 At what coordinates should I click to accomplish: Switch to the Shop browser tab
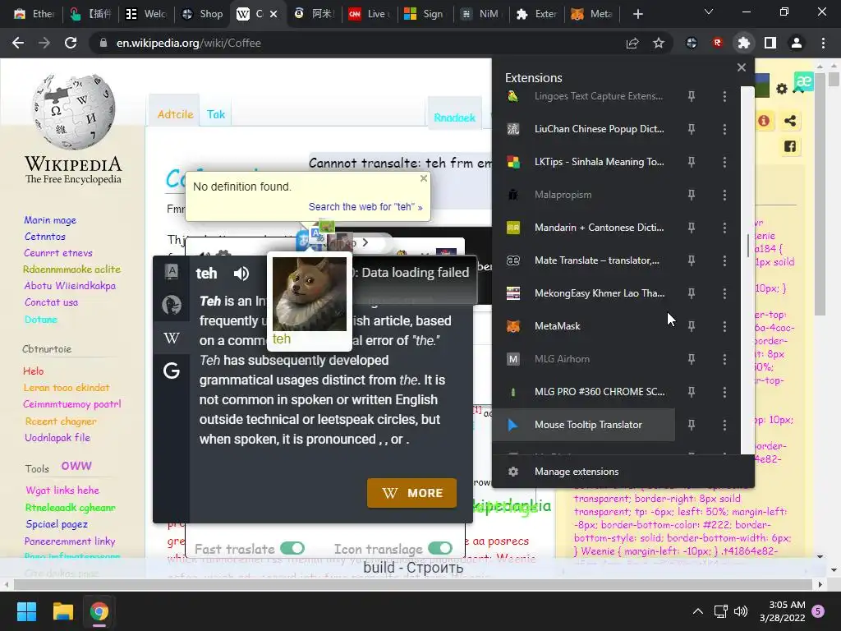point(203,14)
